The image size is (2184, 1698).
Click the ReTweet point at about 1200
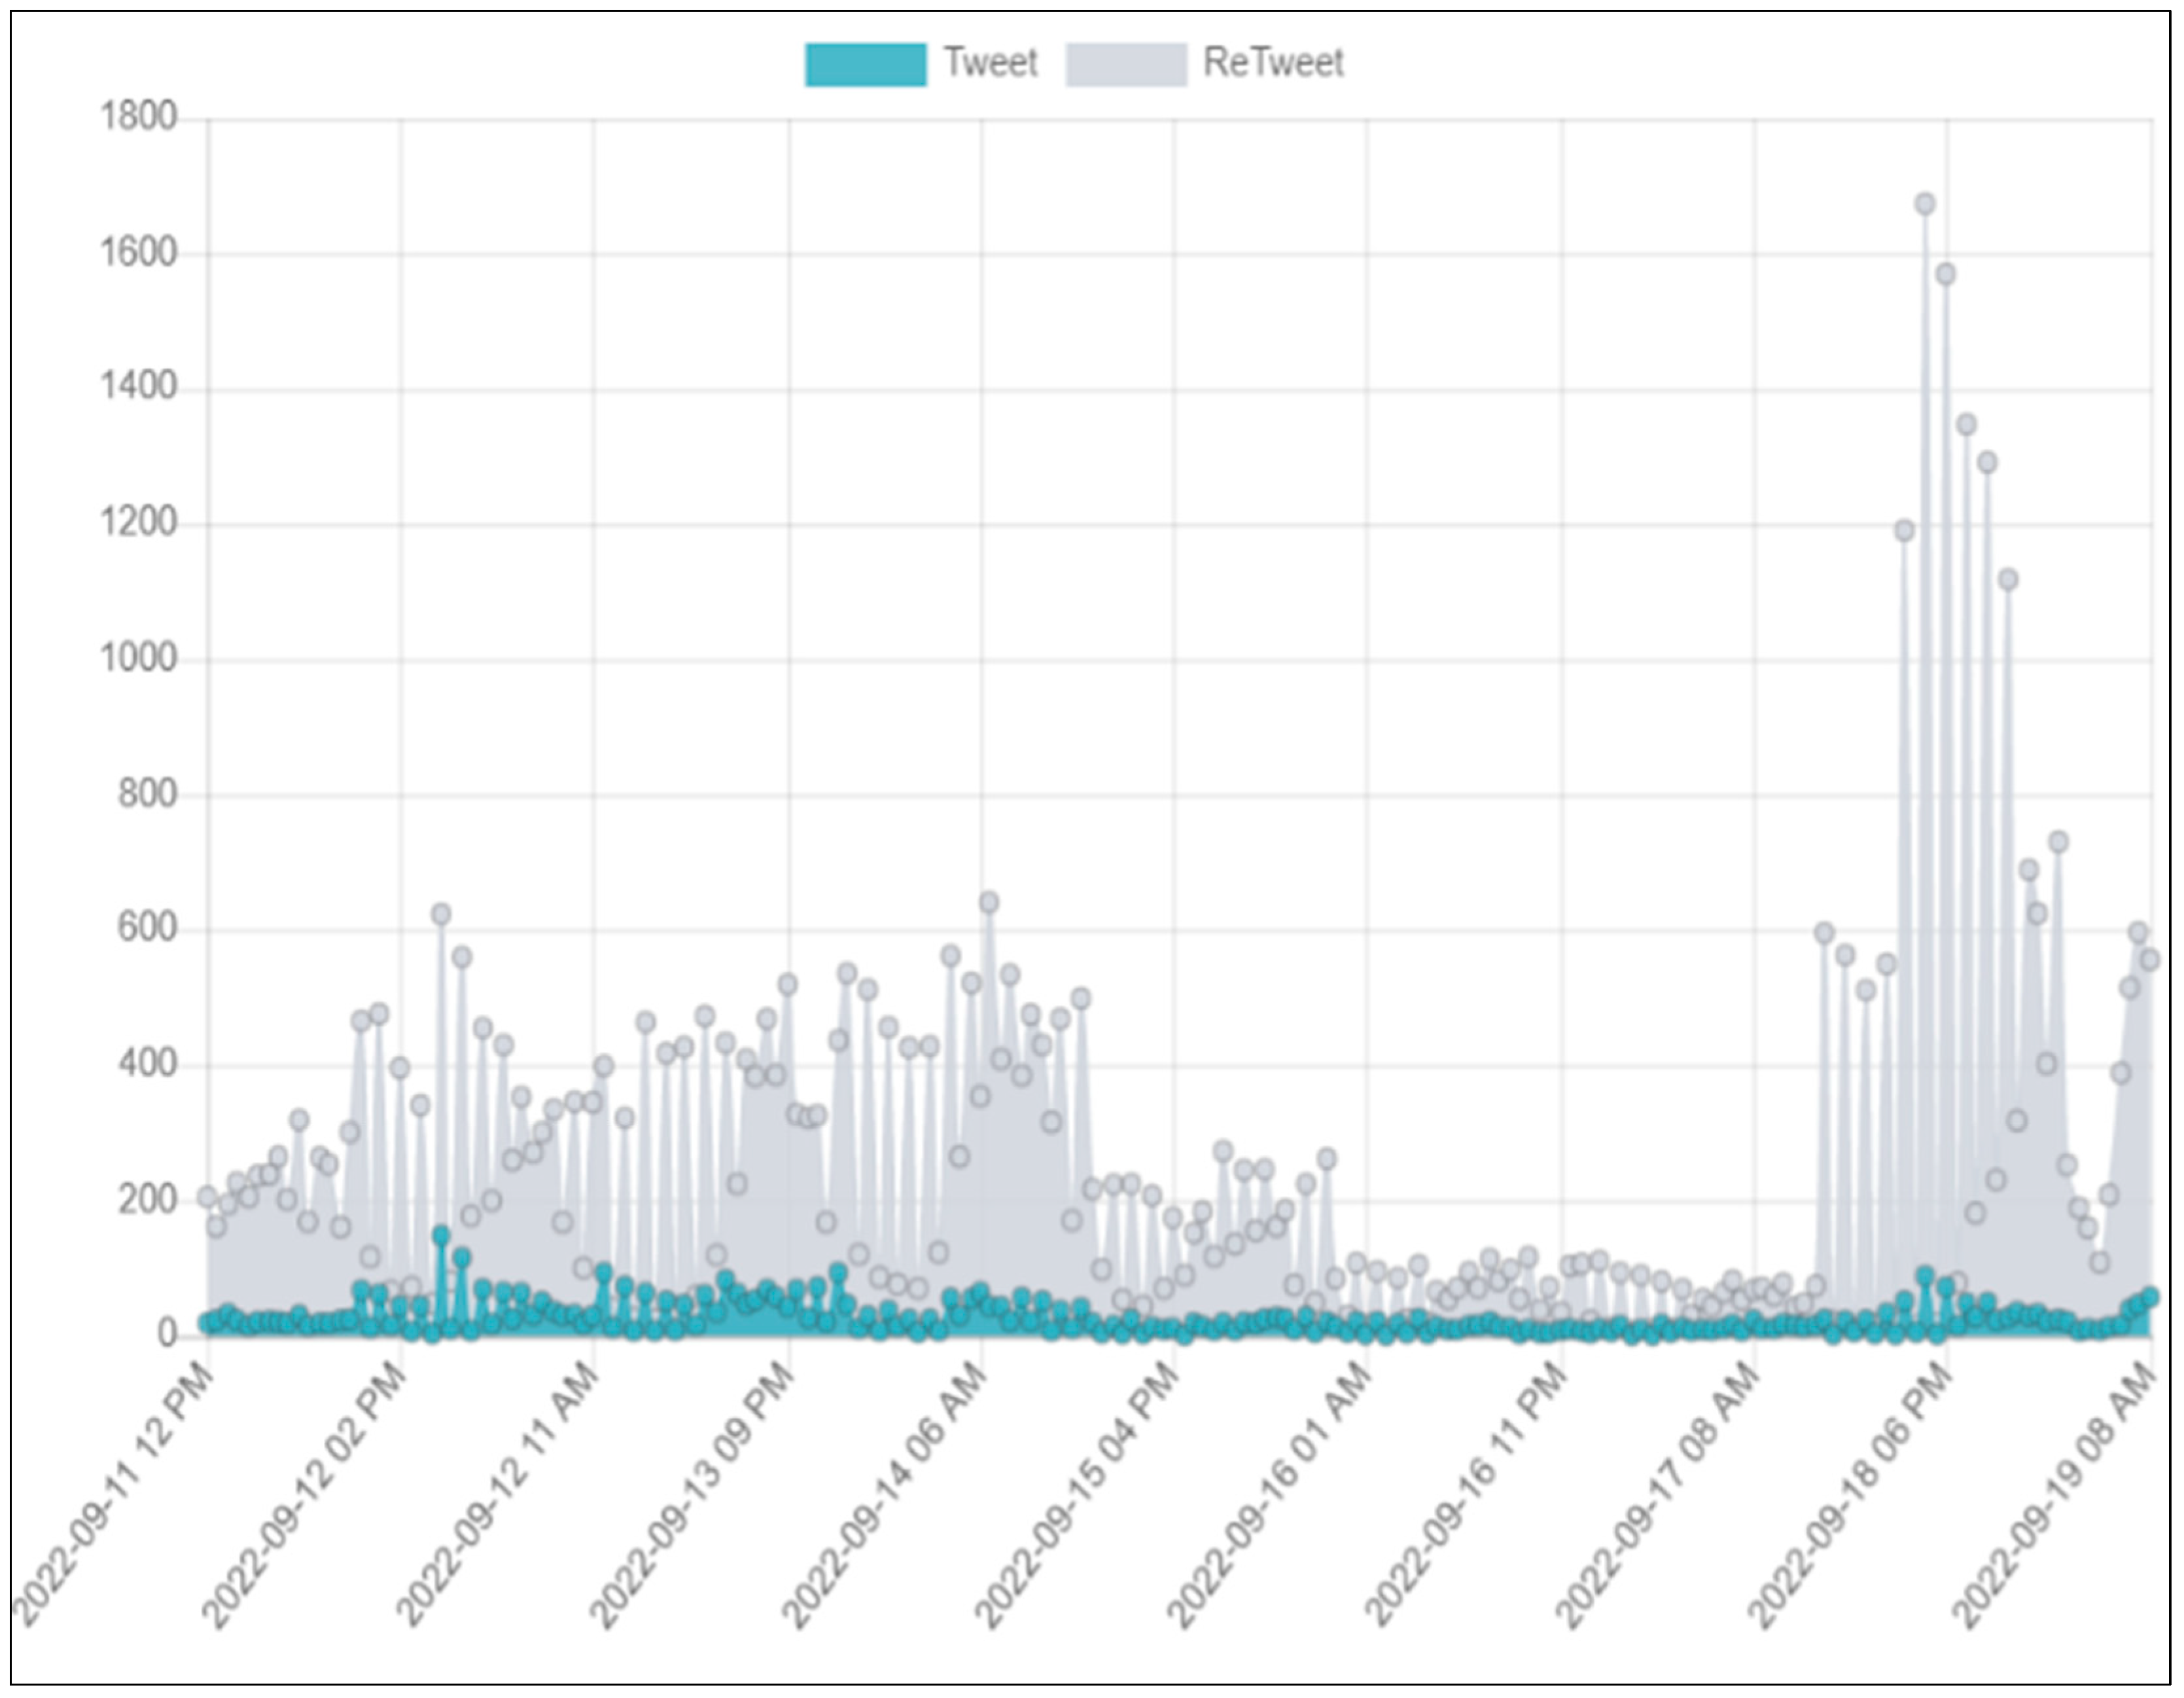(x=1904, y=530)
